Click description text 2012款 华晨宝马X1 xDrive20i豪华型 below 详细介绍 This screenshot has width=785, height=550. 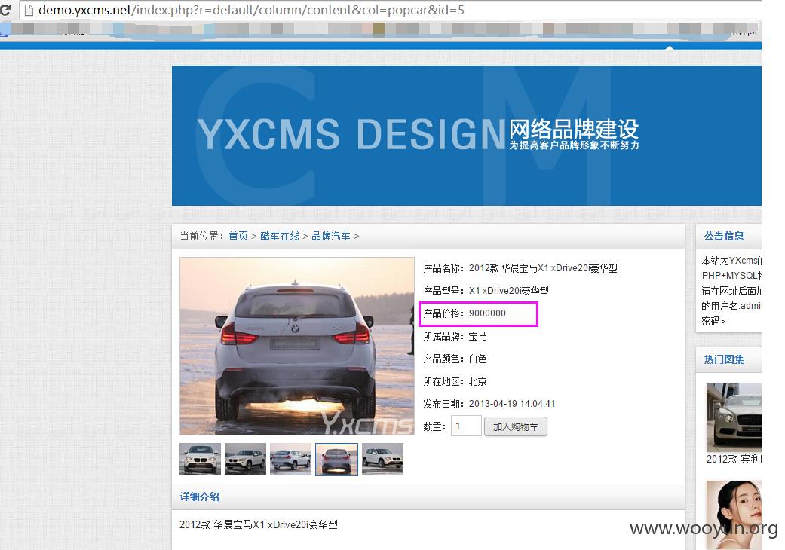pyautogui.click(x=259, y=524)
